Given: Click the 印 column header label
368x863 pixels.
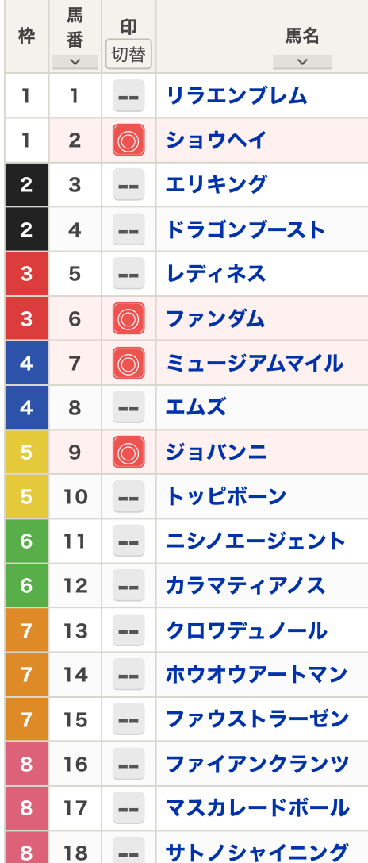Looking at the screenshot, I should point(128,27).
